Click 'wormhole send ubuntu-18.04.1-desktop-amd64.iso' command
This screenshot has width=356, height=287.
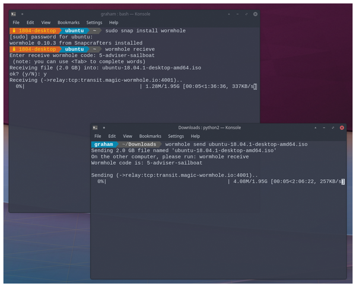click(236, 144)
